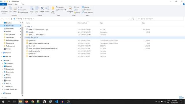185x104 pixels.
Task: Open the Open dropdown in ribbon
Action: (77, 7)
